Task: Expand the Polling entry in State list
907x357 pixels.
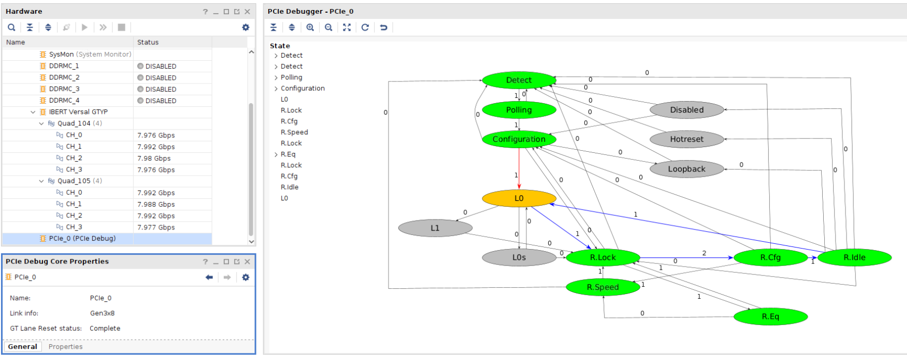Action: 276,78
